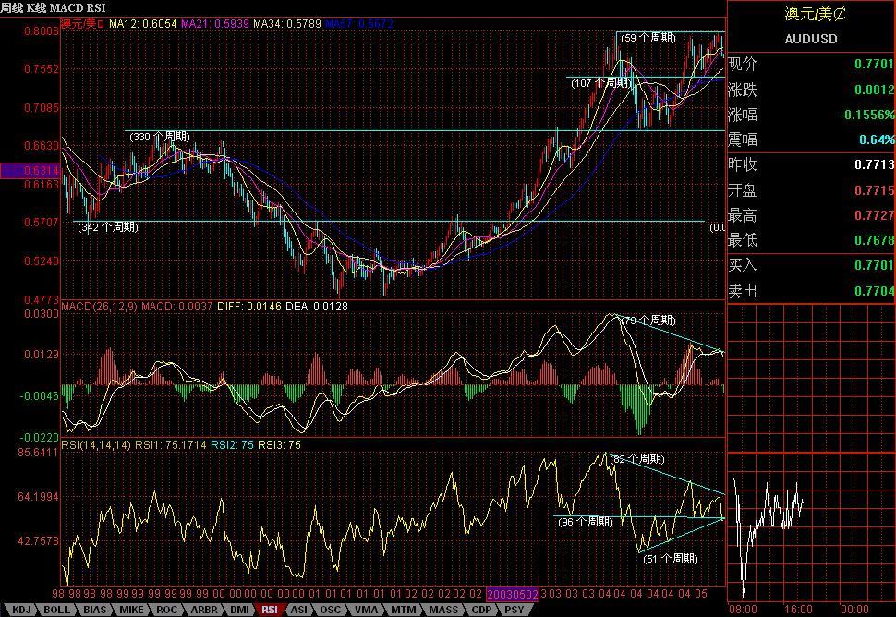Open the ARBR indicator tab
This screenshot has width=896, height=617.
(x=203, y=610)
